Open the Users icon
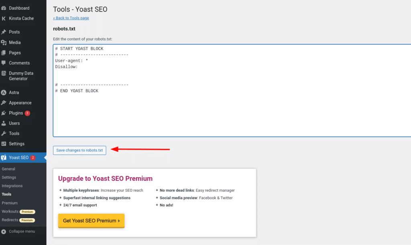 tap(5, 123)
